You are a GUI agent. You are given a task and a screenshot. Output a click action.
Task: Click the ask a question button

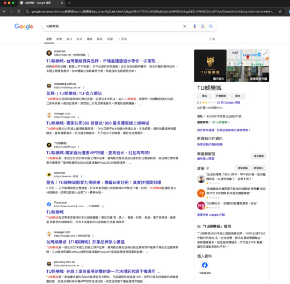click(x=258, y=156)
